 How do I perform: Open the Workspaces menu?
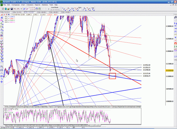(16, 5)
